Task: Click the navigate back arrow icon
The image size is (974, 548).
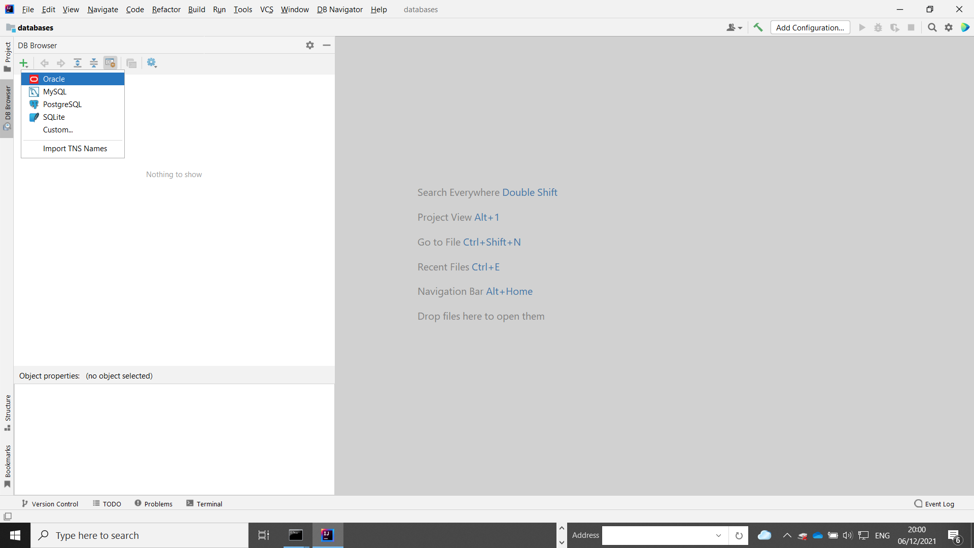Action: pyautogui.click(x=44, y=62)
